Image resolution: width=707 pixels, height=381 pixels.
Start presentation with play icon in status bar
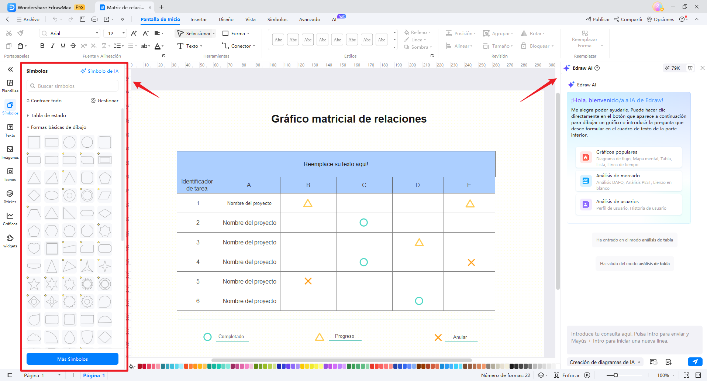(x=587, y=375)
